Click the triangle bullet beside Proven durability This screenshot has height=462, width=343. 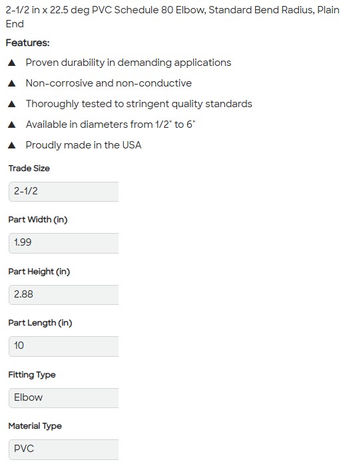(12, 63)
